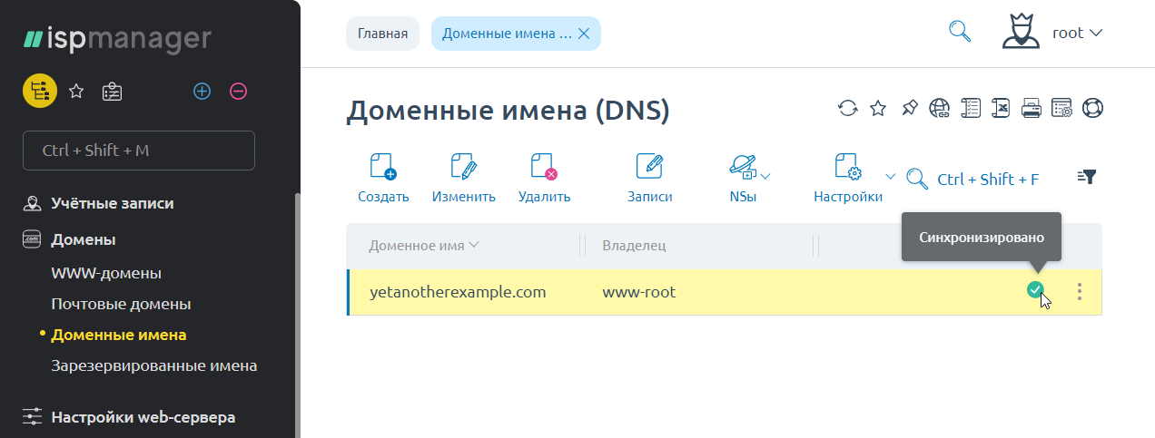Open the root user dropdown
The height and width of the screenshot is (438, 1155).
coord(1078,33)
